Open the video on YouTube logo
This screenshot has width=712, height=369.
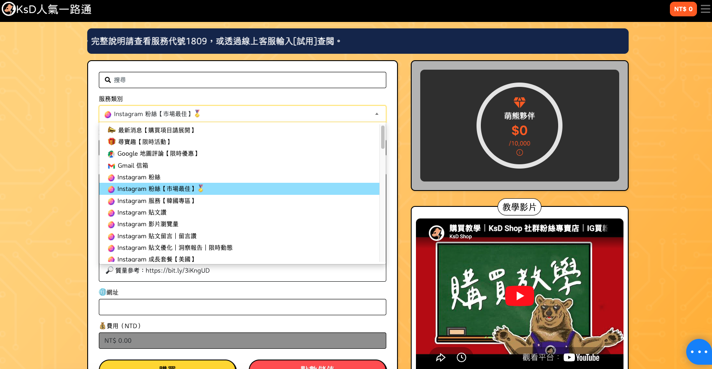tap(581, 357)
